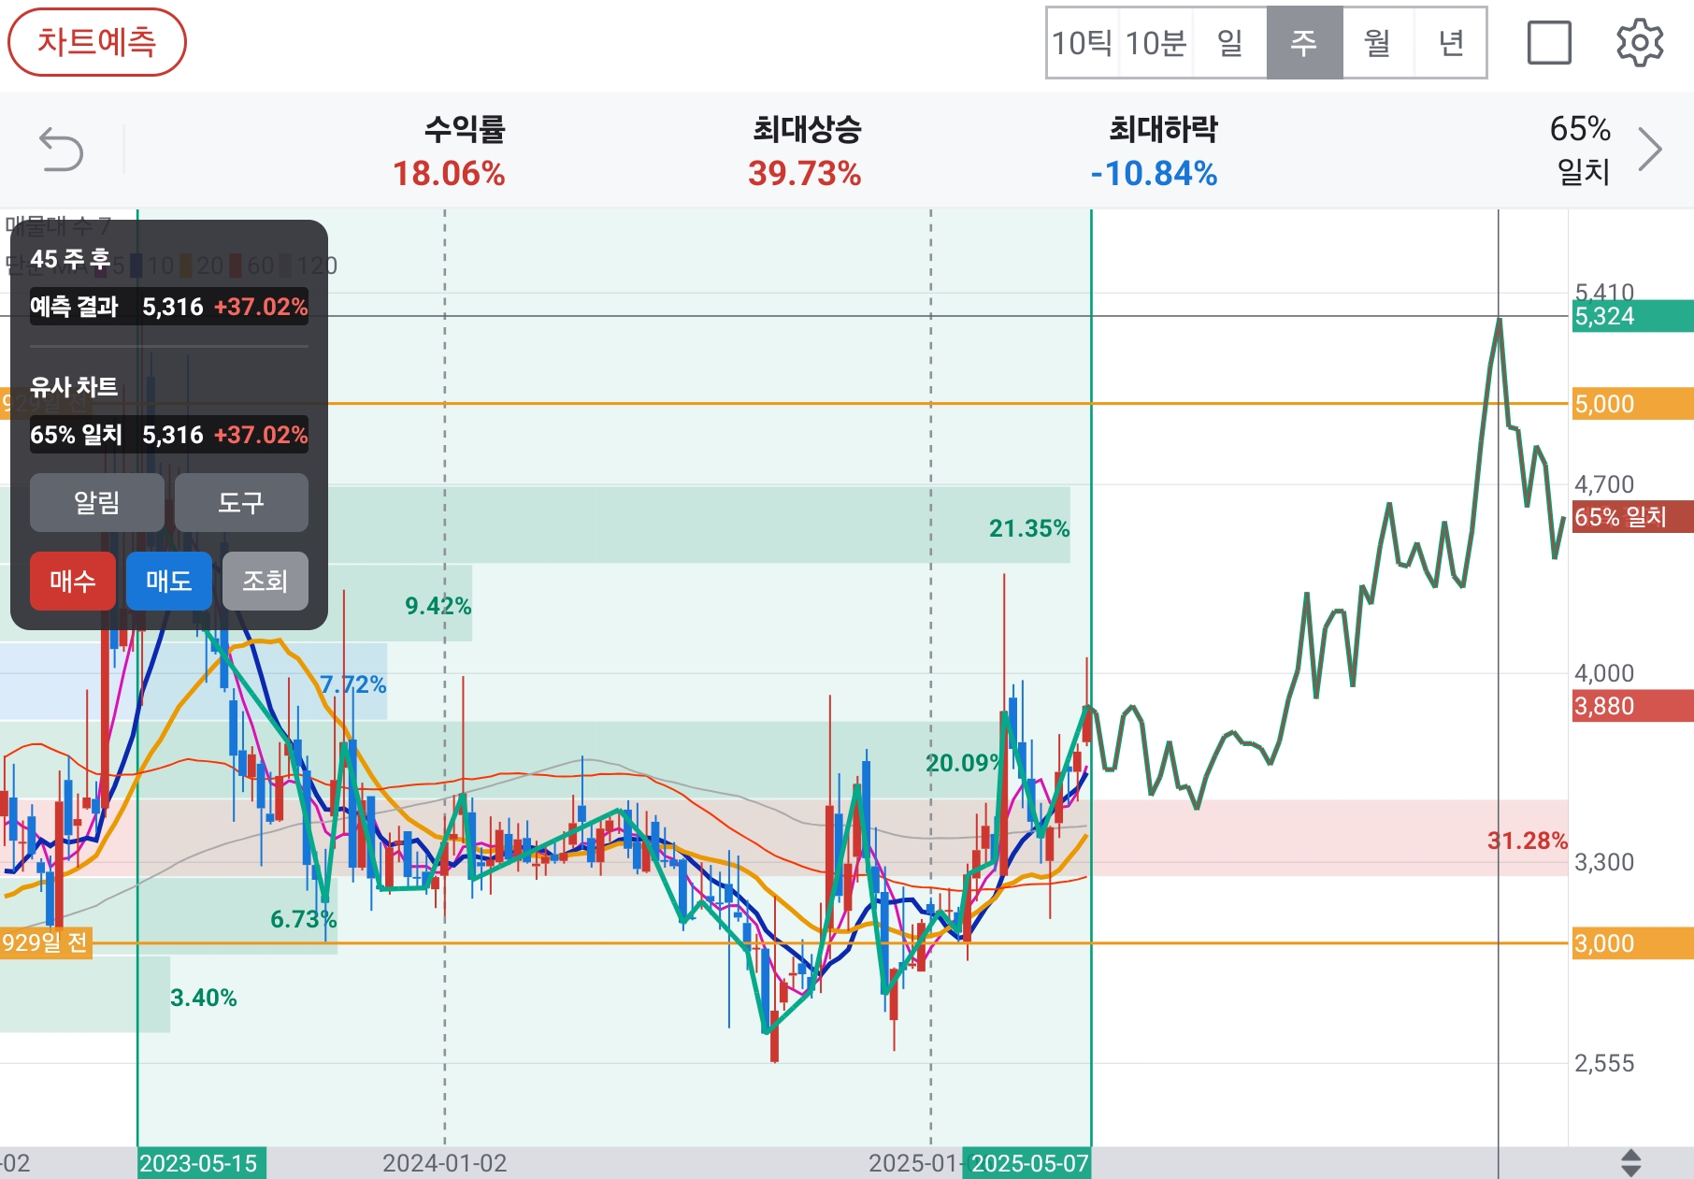
Task: Tap the vertical scale adjust arrows icon
Action: (1631, 1162)
